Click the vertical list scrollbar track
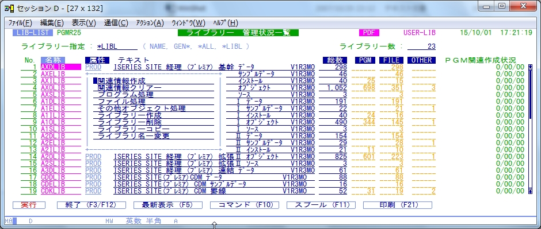Image resolution: width=541 pixels, height=229 pixels. [x=531, y=129]
